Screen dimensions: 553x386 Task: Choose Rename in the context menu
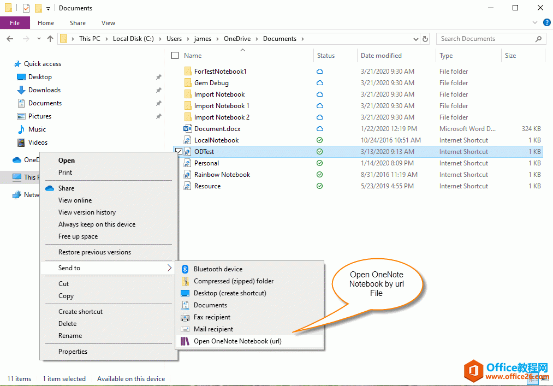coord(108,336)
